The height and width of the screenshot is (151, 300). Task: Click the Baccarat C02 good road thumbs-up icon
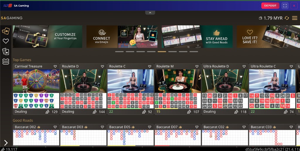[x=227, y=127]
